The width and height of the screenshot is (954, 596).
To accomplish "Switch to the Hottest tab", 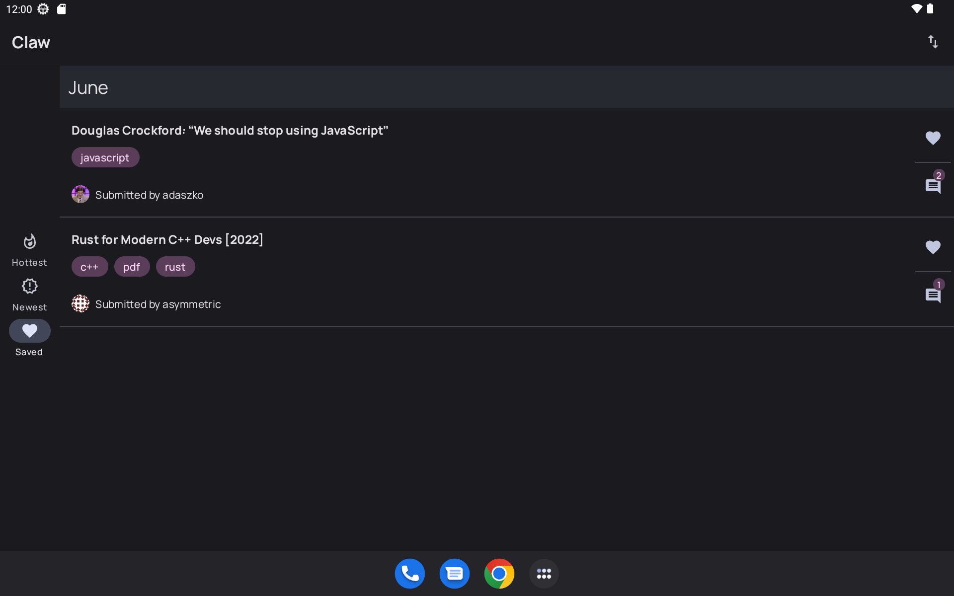I will (x=29, y=250).
